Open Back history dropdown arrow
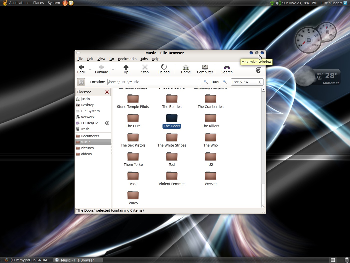 tap(90, 69)
